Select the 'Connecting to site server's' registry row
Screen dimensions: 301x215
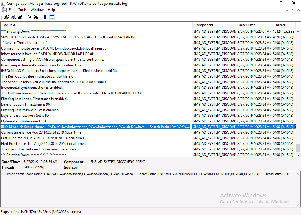[148, 48]
